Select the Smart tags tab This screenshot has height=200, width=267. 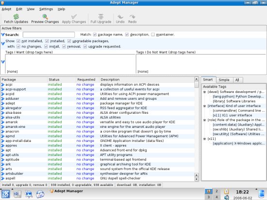(208, 80)
